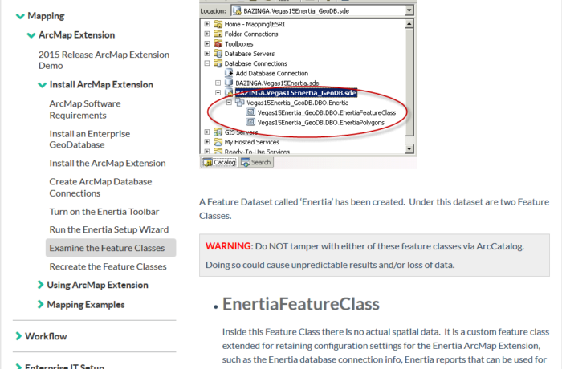The width and height of the screenshot is (562, 369).
Task: Expand Folder Connections plus box
Action: [207, 34]
